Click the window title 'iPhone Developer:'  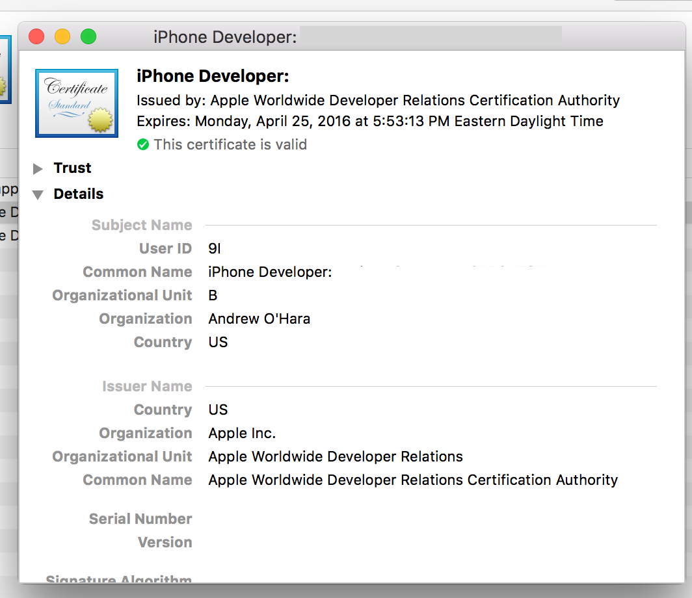point(225,37)
